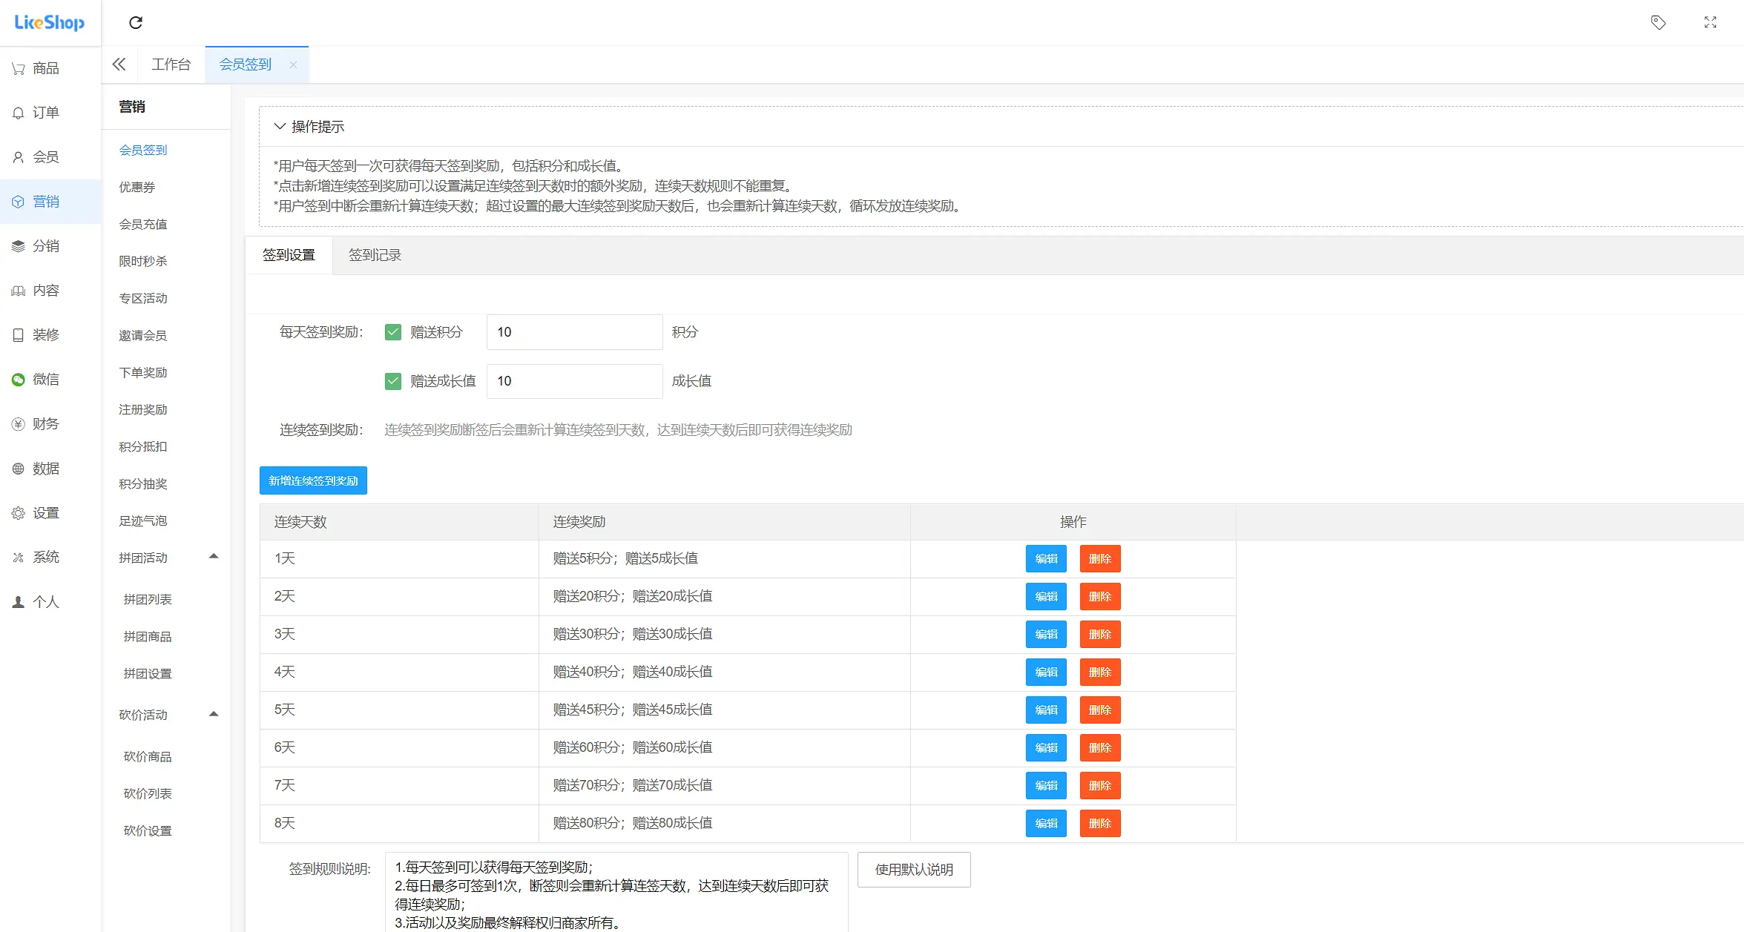This screenshot has width=1744, height=932.
Task: Switch to the 签到记录 tab
Action: pos(375,254)
